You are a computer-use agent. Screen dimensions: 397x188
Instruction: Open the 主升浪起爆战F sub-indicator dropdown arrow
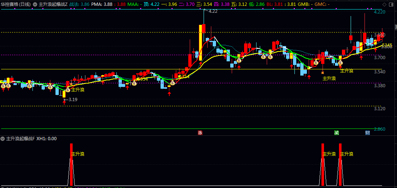coord(3,139)
